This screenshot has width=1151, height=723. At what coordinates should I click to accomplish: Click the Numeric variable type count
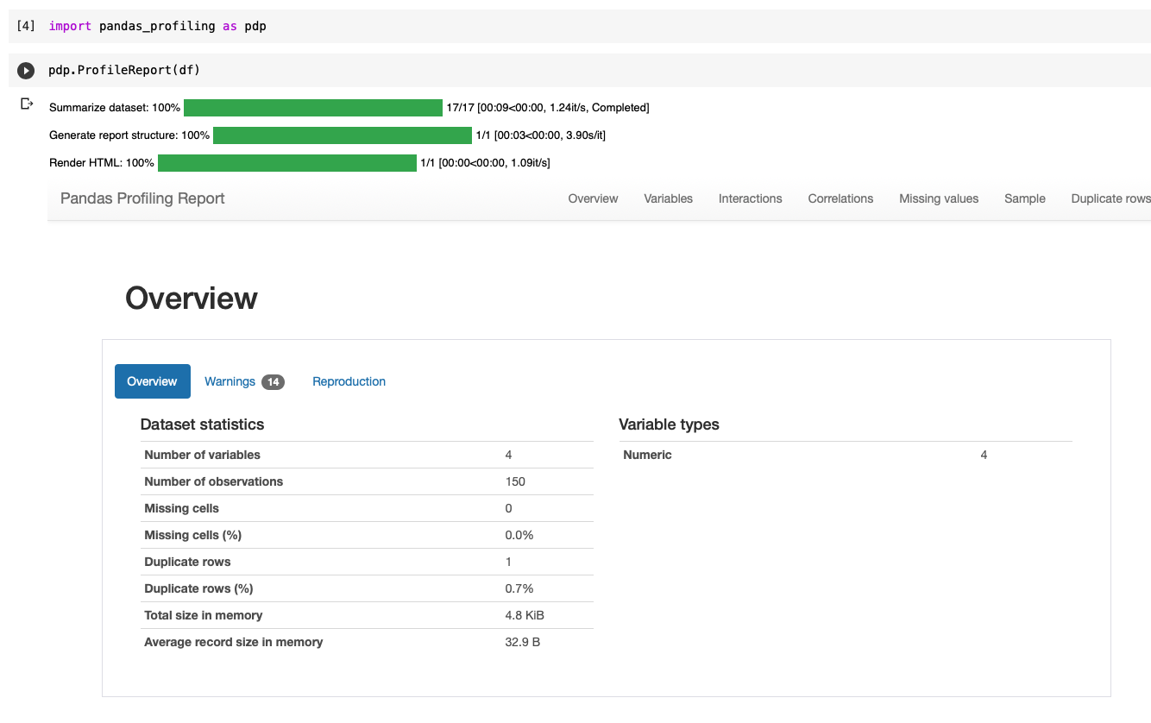click(x=983, y=455)
